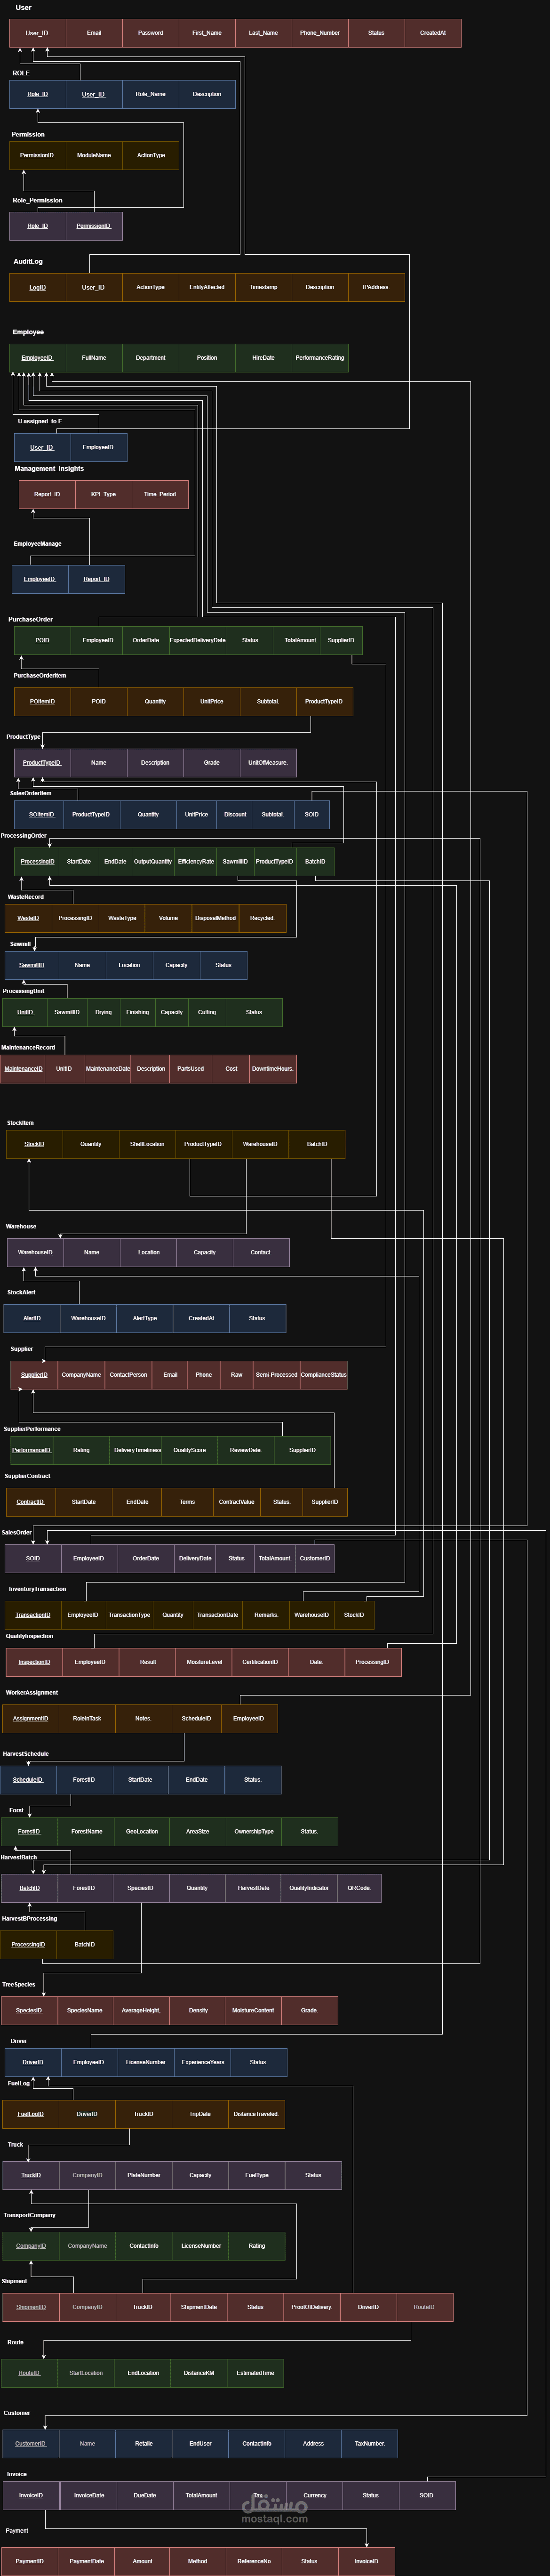Viewport: 550px width, 2576px height.
Task: Click MoistureContent in TreeSpecies table
Action: pyautogui.click(x=253, y=2010)
